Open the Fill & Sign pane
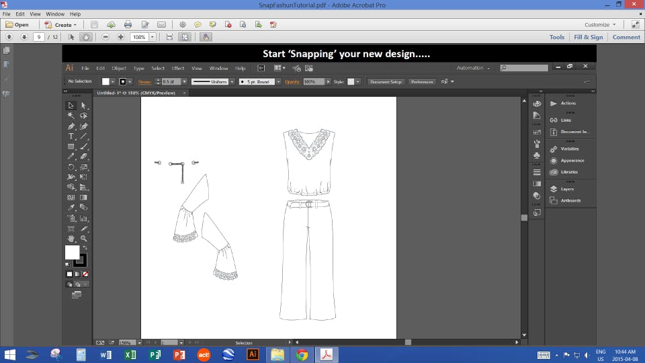 pyautogui.click(x=589, y=37)
